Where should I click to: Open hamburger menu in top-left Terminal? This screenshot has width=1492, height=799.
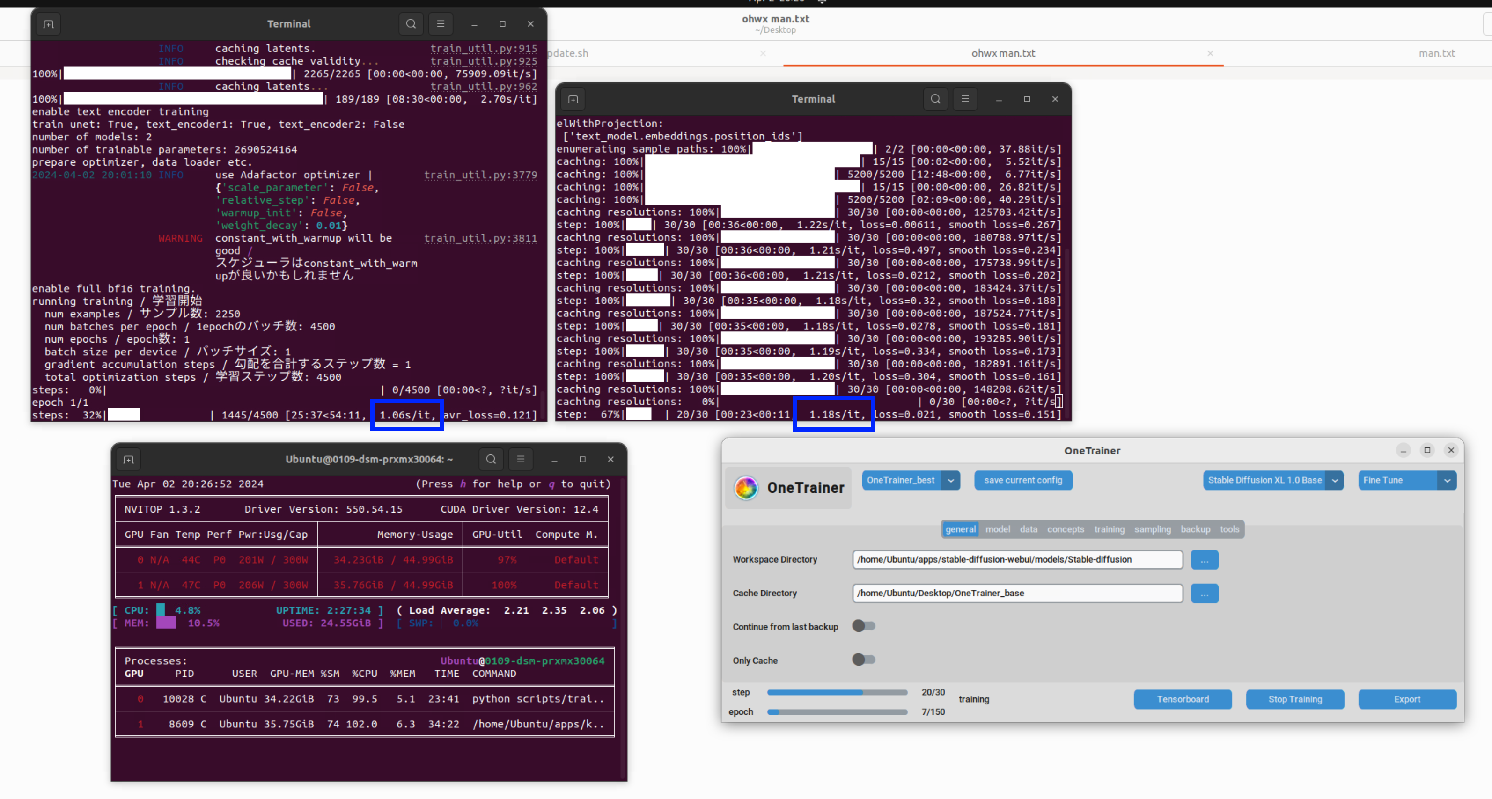pos(440,24)
